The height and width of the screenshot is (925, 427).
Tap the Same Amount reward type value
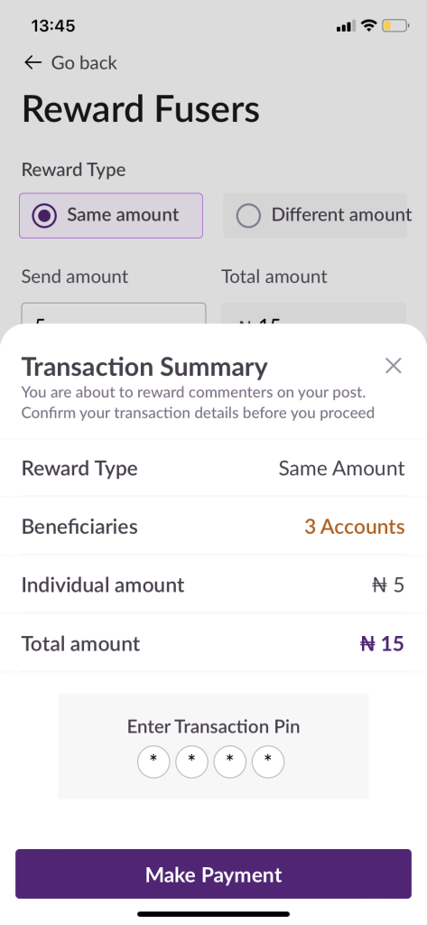341,468
